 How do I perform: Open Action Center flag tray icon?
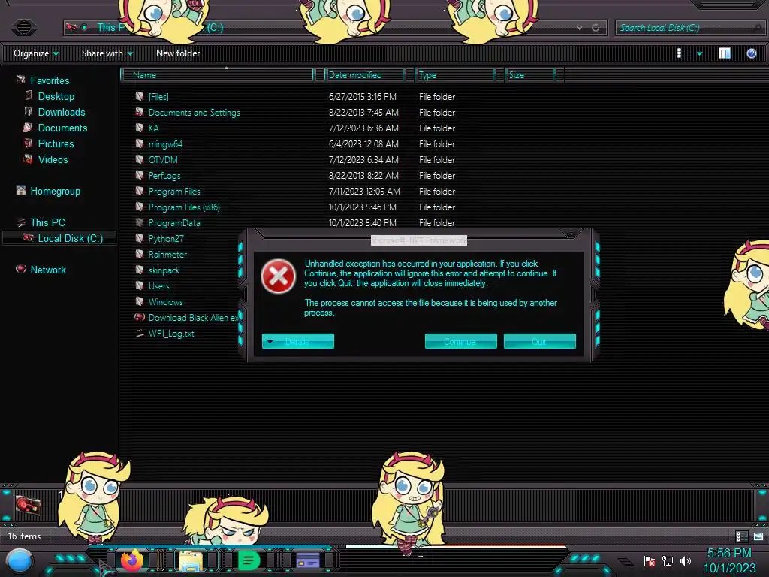coord(650,560)
